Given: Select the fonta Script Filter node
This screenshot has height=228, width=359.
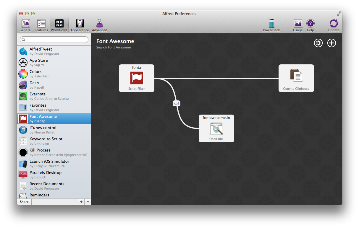Looking at the screenshot, I should pos(137,78).
